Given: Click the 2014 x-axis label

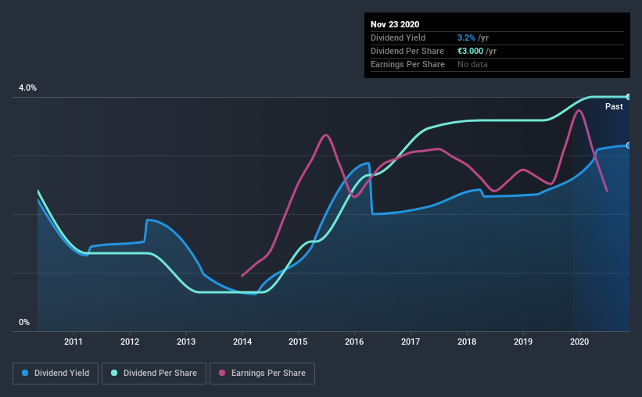Looking at the screenshot, I should pos(242,342).
